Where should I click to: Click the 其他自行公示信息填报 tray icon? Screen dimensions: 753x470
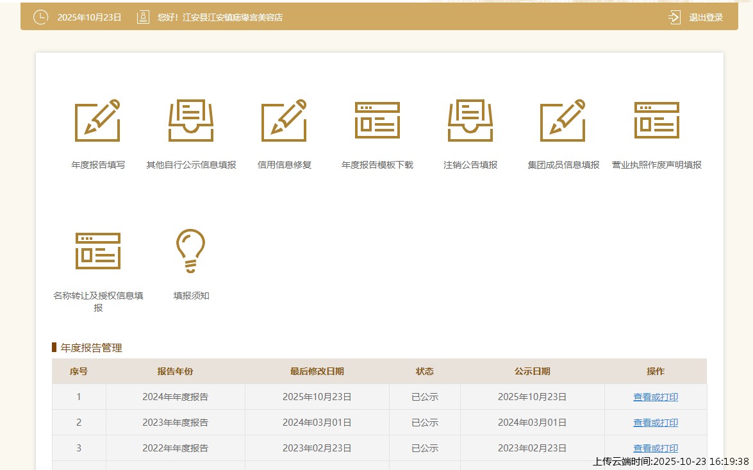click(191, 121)
